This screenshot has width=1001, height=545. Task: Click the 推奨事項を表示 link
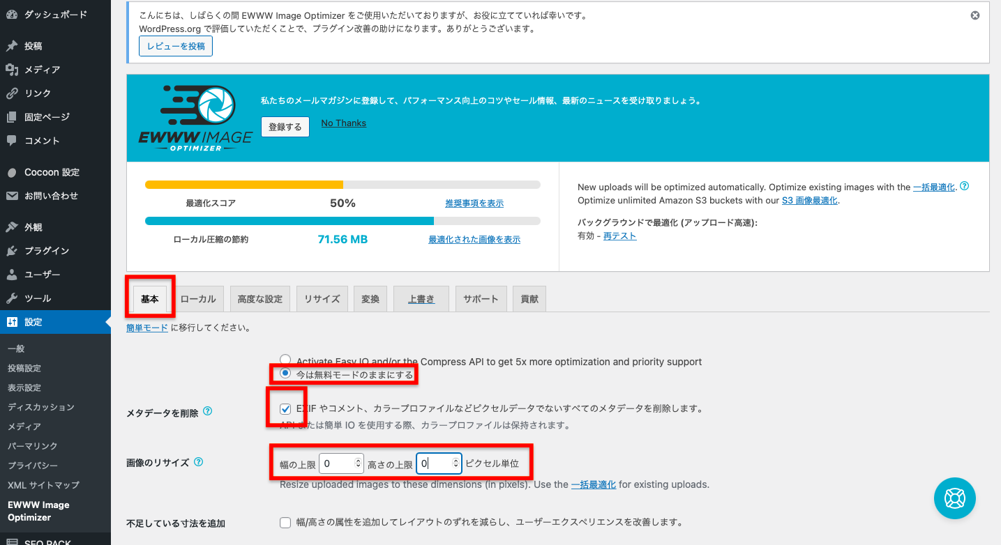pyautogui.click(x=474, y=204)
